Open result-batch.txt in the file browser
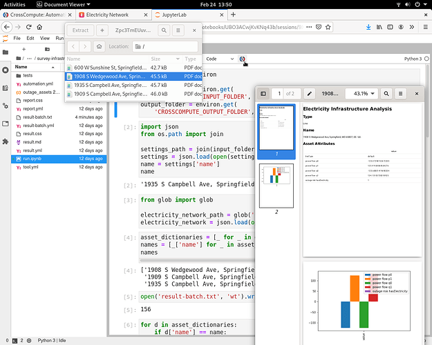Screen dimensions: 432x345 point(59,117)
